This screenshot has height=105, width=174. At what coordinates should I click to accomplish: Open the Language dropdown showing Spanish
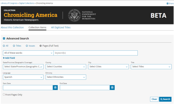coord(23,77)
